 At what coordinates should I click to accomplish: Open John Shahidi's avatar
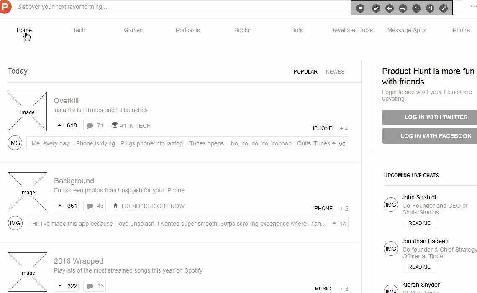[391, 205]
